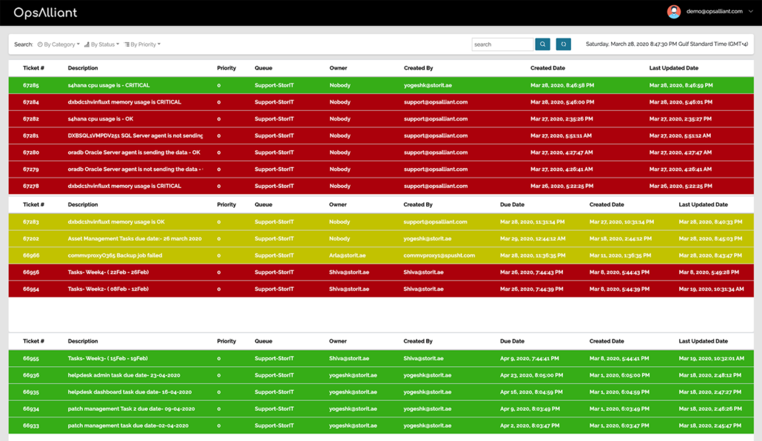Open the user avatar icon

click(x=673, y=12)
